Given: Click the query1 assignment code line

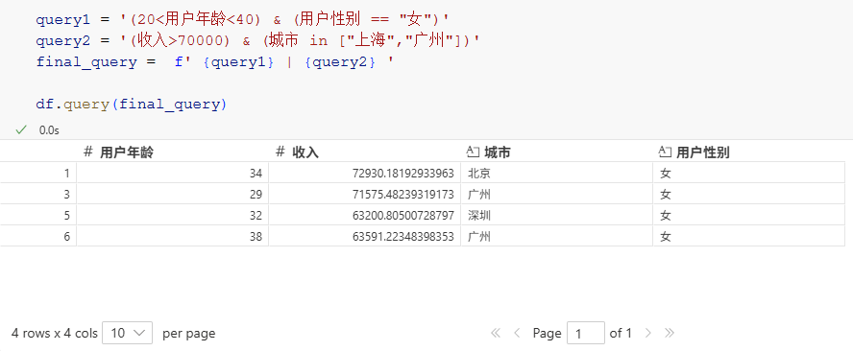Looking at the screenshot, I should [x=242, y=20].
